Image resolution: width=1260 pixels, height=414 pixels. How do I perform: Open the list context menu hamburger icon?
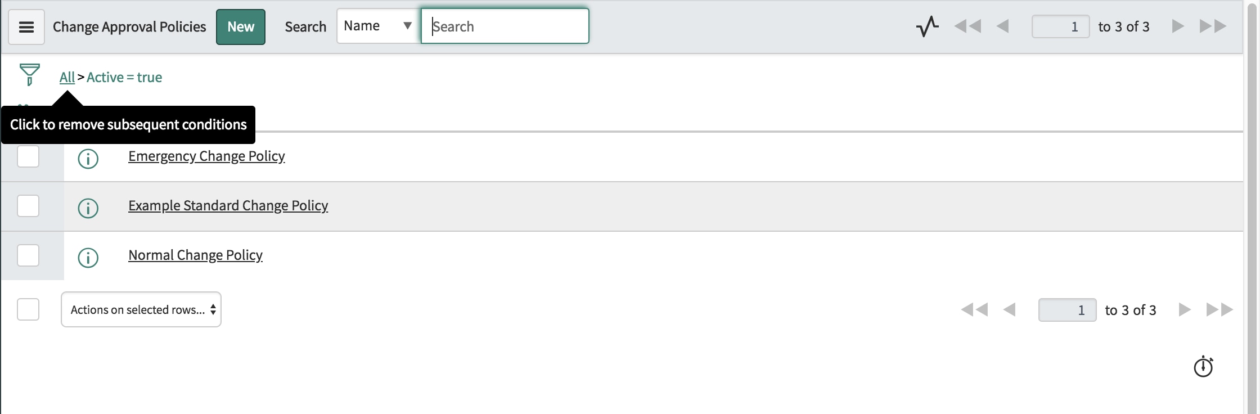[26, 26]
